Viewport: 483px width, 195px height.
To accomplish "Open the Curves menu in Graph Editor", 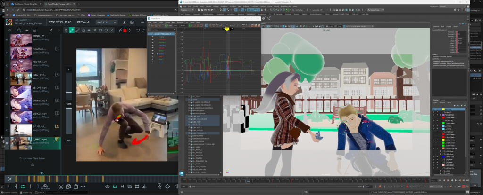I will point(167,22).
